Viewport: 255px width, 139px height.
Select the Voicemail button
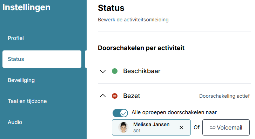tap(226, 127)
